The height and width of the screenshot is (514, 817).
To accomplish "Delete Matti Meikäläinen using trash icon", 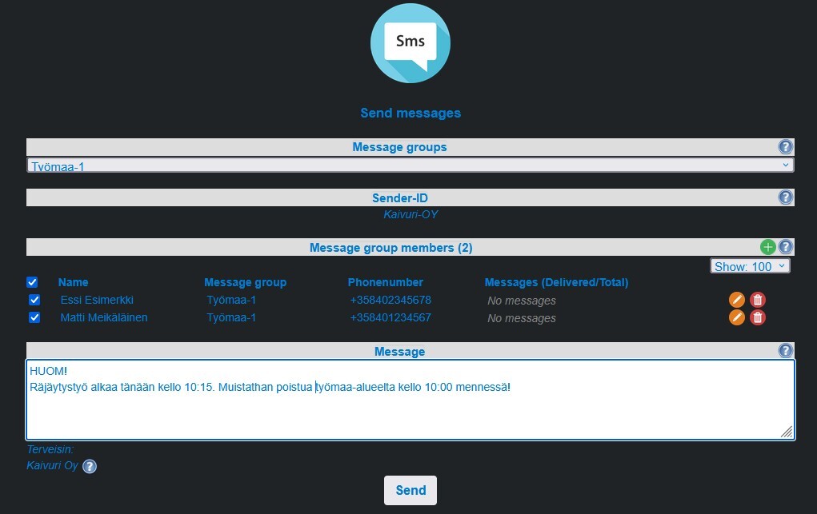I will click(758, 317).
